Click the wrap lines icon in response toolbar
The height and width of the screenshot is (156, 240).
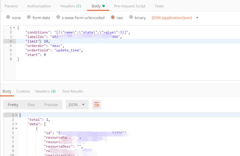pyautogui.click(x=96, y=105)
